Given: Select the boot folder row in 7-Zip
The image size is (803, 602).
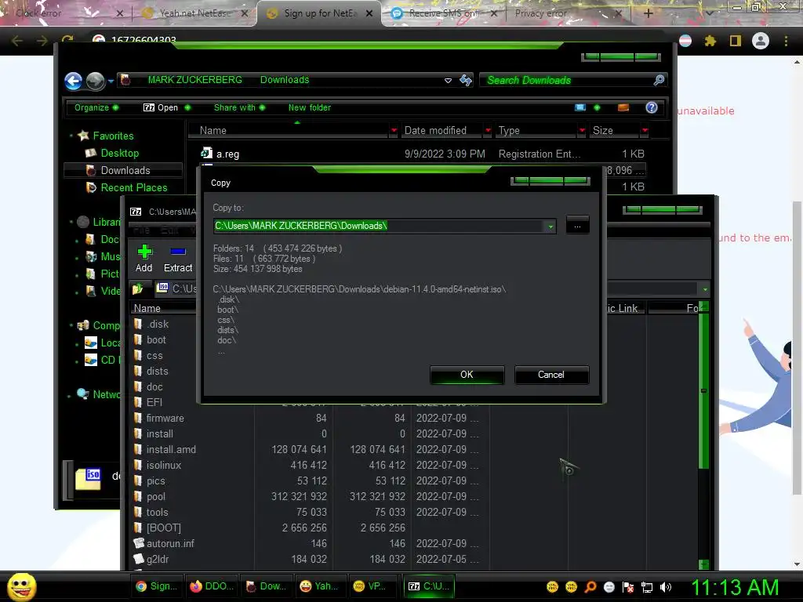Looking at the screenshot, I should (x=156, y=340).
